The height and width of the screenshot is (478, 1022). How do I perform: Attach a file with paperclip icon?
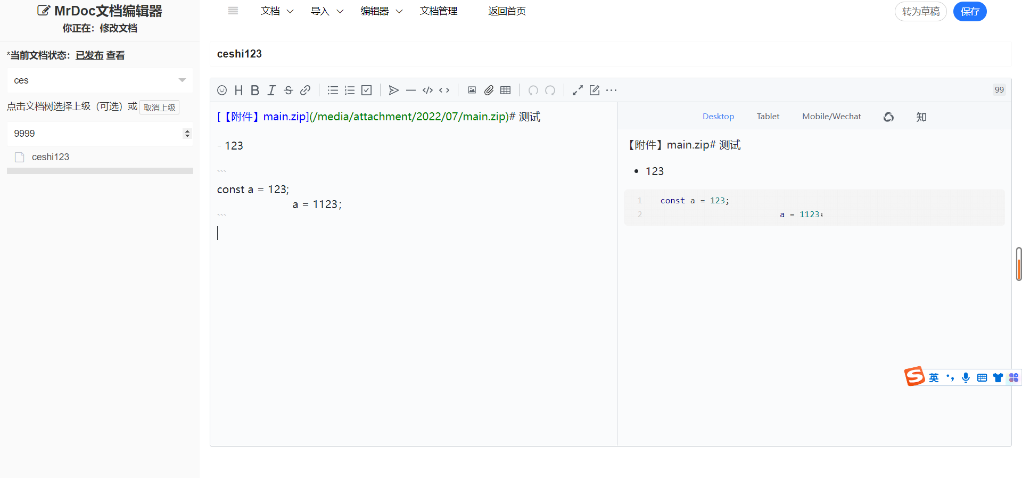click(489, 90)
